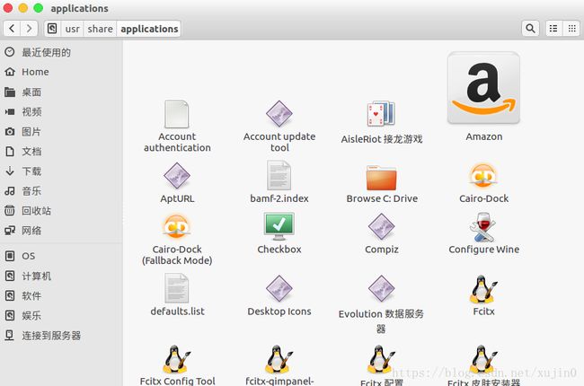Select Cairo-Dock (Fallback Mode) icon
Screen dimensions: 584x386
point(177,226)
